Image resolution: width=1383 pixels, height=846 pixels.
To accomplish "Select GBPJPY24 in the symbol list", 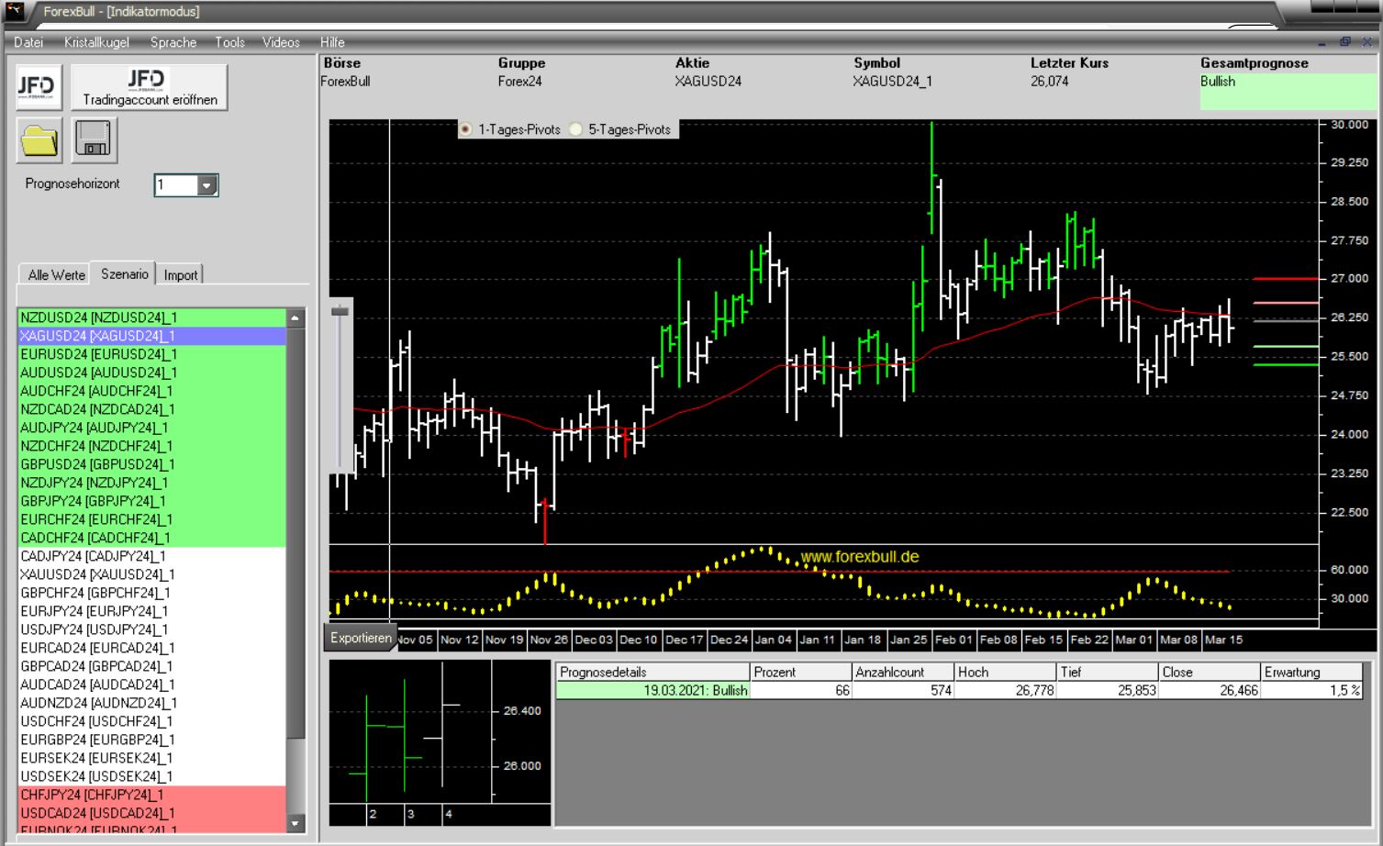I will 152,501.
